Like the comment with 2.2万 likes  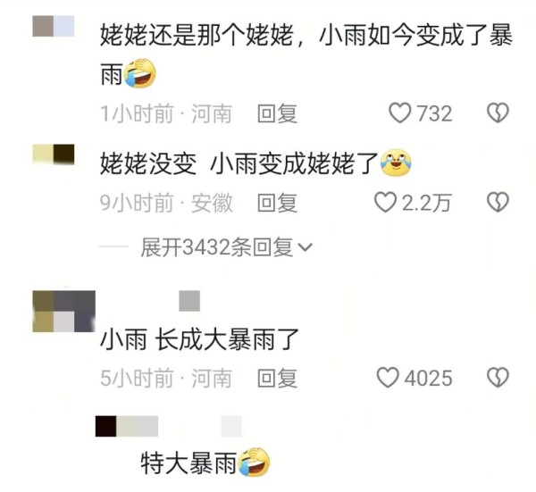[385, 203]
